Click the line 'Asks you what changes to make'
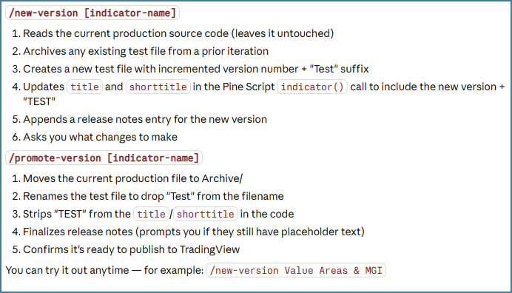Image resolution: width=512 pixels, height=293 pixels. tap(100, 137)
